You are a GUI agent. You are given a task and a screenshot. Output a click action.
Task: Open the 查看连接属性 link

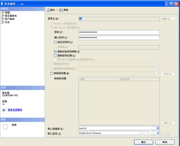tap(15, 110)
